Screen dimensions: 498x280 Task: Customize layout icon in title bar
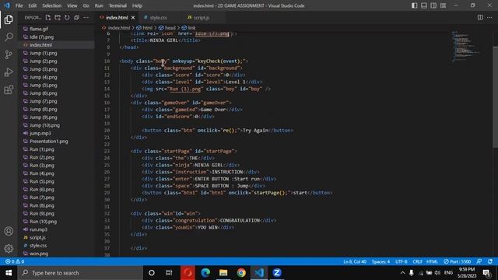click(443, 5)
